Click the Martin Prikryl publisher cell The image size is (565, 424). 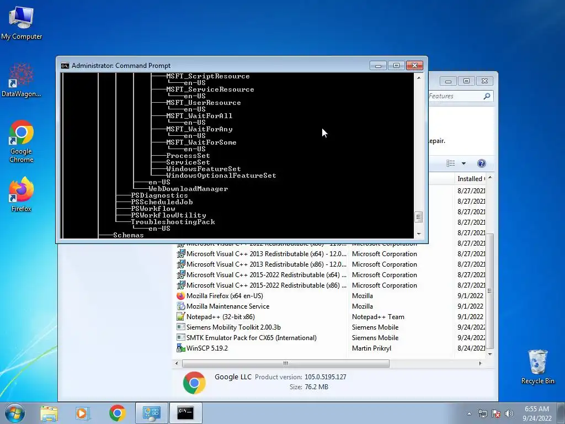371,348
